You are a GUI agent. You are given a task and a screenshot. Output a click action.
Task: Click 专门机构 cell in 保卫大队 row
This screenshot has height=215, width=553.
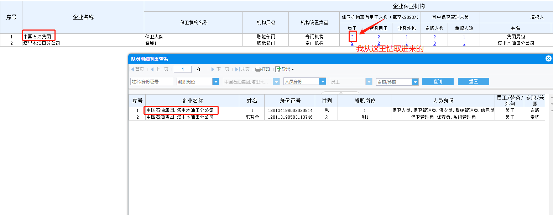point(314,37)
